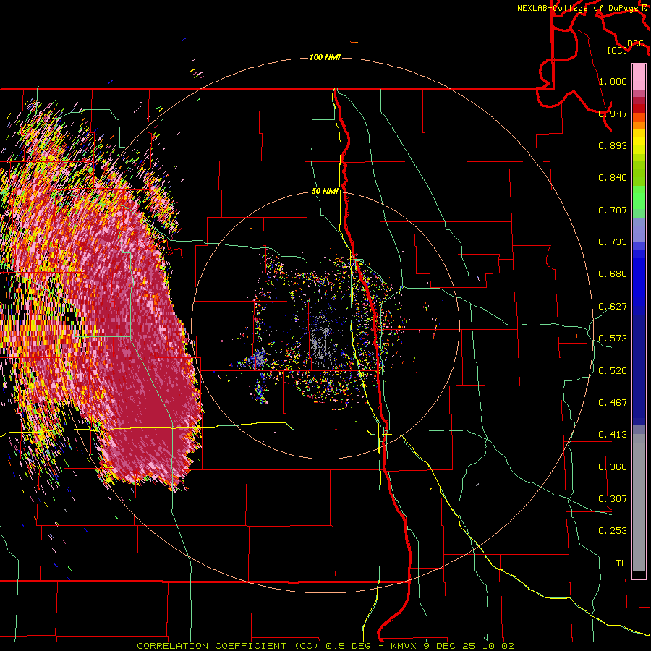Click the 0.680 scale value
651x651 pixels.
pyautogui.click(x=613, y=274)
